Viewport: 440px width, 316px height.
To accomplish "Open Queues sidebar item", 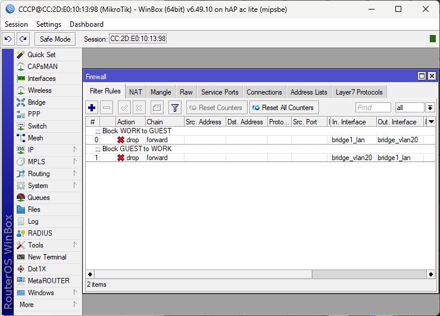I will pyautogui.click(x=48, y=198).
